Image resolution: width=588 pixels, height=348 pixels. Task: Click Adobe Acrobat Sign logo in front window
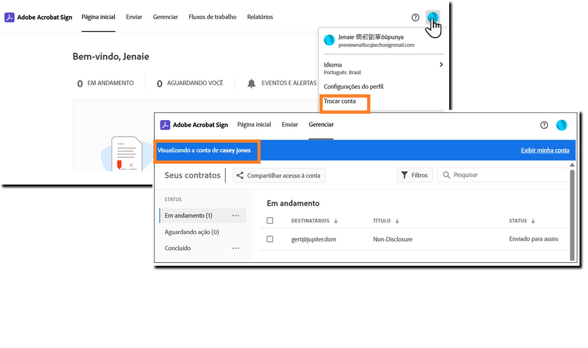click(x=165, y=125)
